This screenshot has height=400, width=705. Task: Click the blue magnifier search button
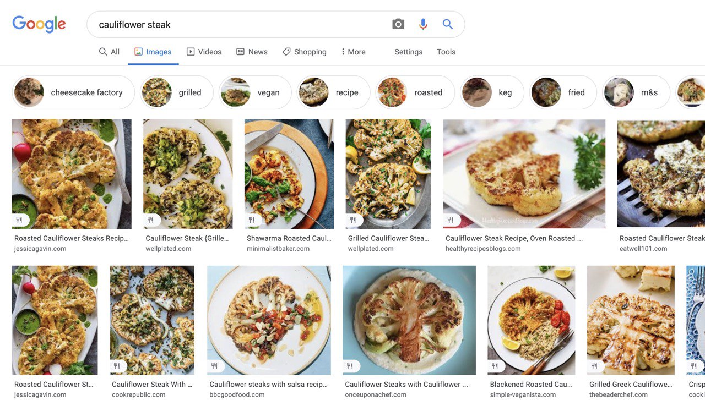point(448,24)
